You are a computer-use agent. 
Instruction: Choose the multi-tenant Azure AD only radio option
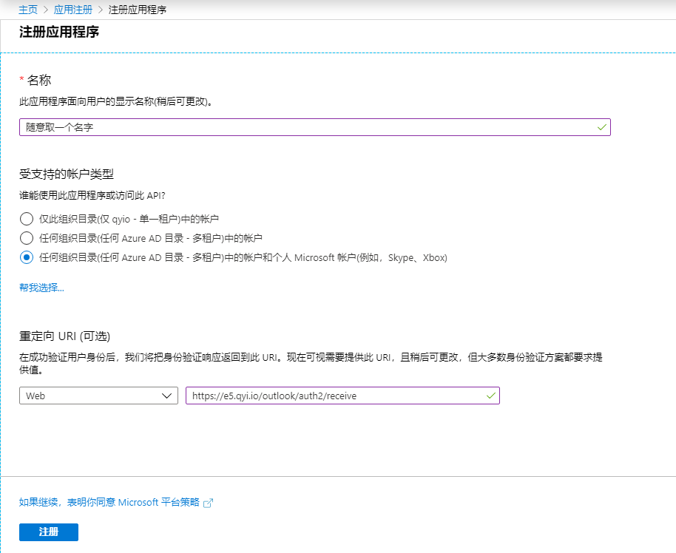(x=27, y=238)
